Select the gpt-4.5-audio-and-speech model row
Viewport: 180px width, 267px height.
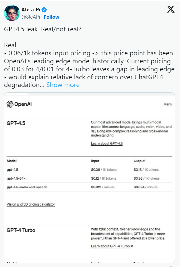click(x=89, y=187)
